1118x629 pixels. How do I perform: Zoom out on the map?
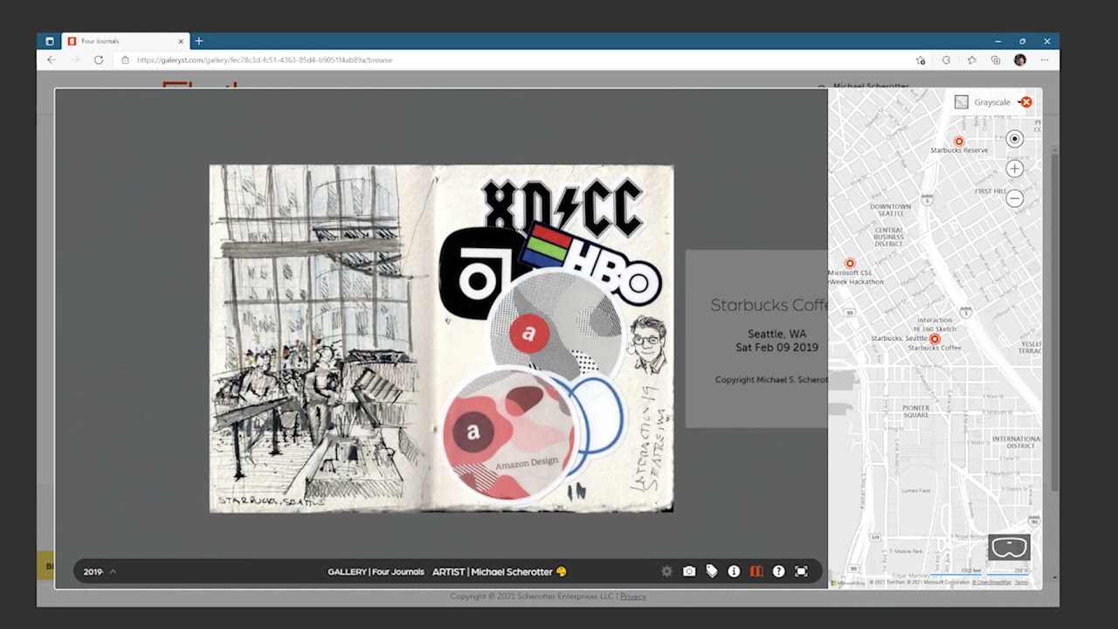pyautogui.click(x=1014, y=198)
